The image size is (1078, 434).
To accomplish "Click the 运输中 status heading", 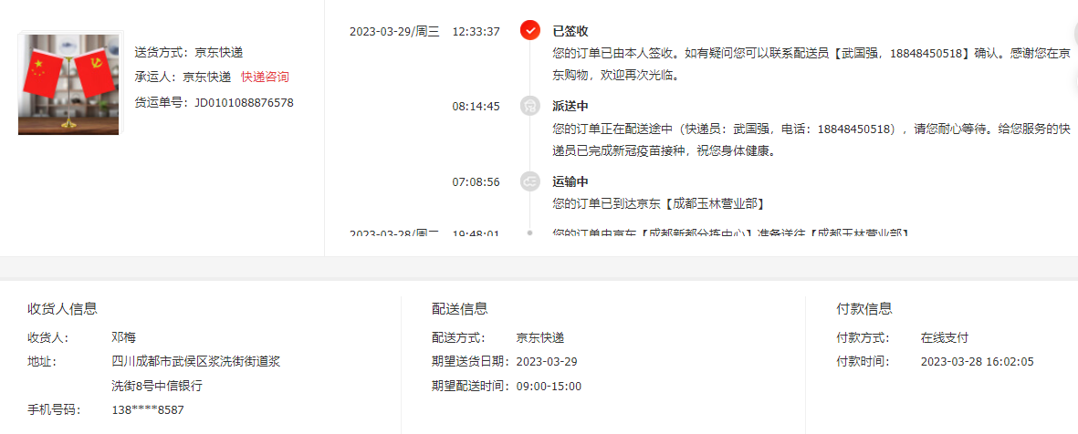I will point(570,182).
